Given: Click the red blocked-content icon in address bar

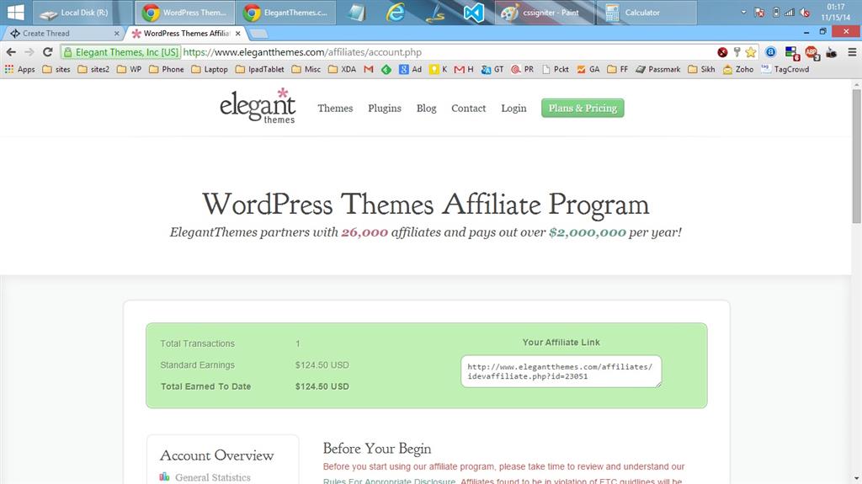Looking at the screenshot, I should 722,52.
